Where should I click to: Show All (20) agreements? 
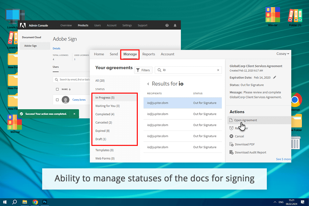tap(100, 80)
